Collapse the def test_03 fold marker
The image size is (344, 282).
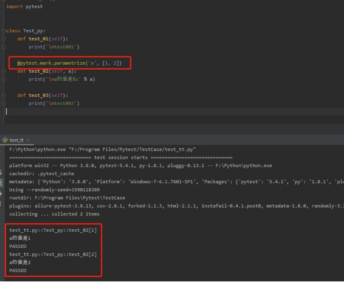(x=4, y=95)
